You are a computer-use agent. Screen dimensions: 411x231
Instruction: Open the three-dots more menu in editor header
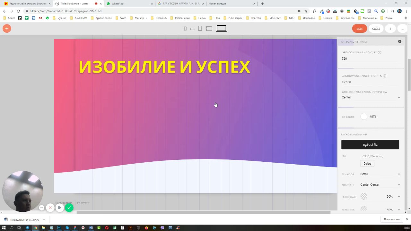coord(403,29)
